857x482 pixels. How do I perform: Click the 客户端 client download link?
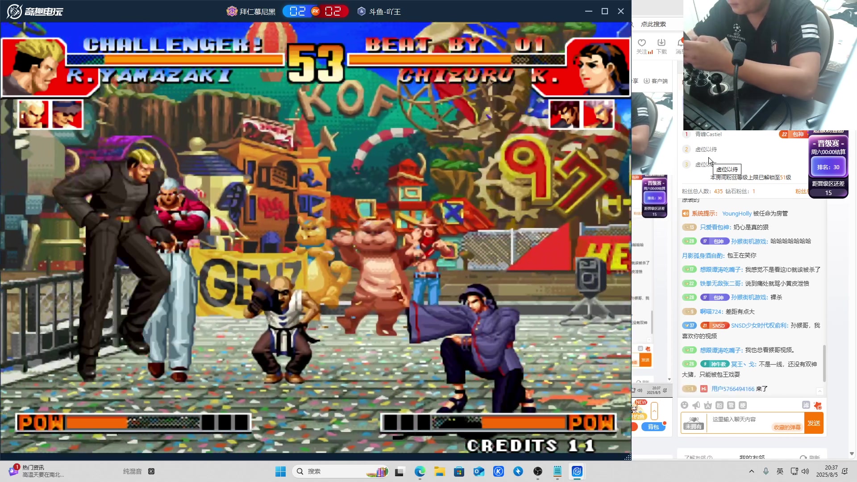(x=656, y=81)
